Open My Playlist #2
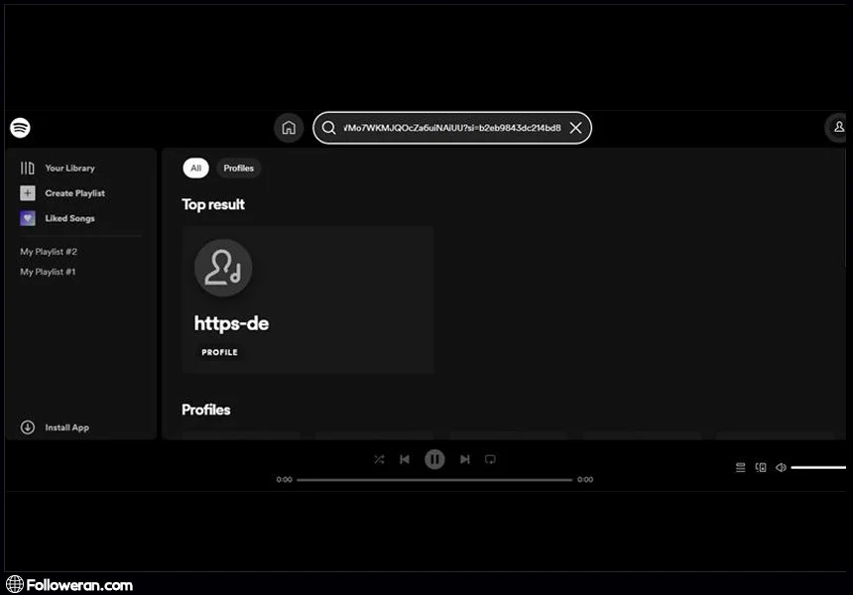The height and width of the screenshot is (595, 853). (49, 252)
